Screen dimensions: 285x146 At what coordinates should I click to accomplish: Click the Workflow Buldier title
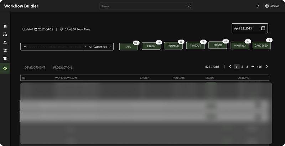tap(21, 6)
